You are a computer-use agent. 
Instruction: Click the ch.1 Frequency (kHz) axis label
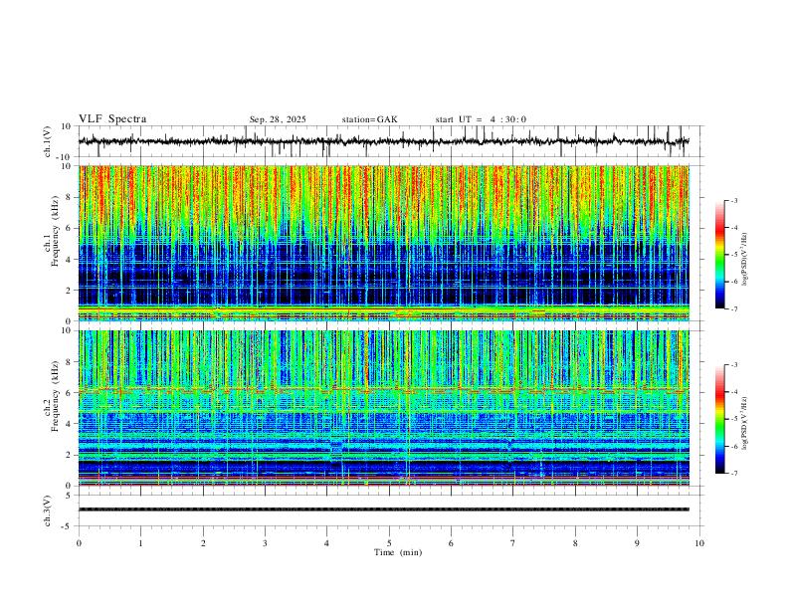point(52,229)
